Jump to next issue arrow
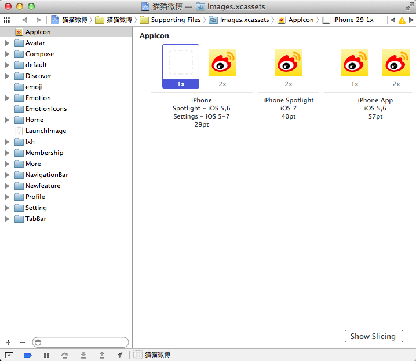This screenshot has height=361, width=416. tap(411, 20)
